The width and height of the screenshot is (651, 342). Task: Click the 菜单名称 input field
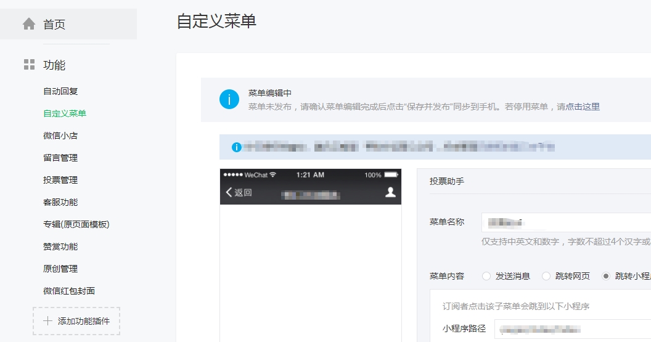[566, 222]
